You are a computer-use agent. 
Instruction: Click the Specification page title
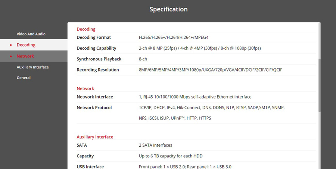tap(168, 9)
